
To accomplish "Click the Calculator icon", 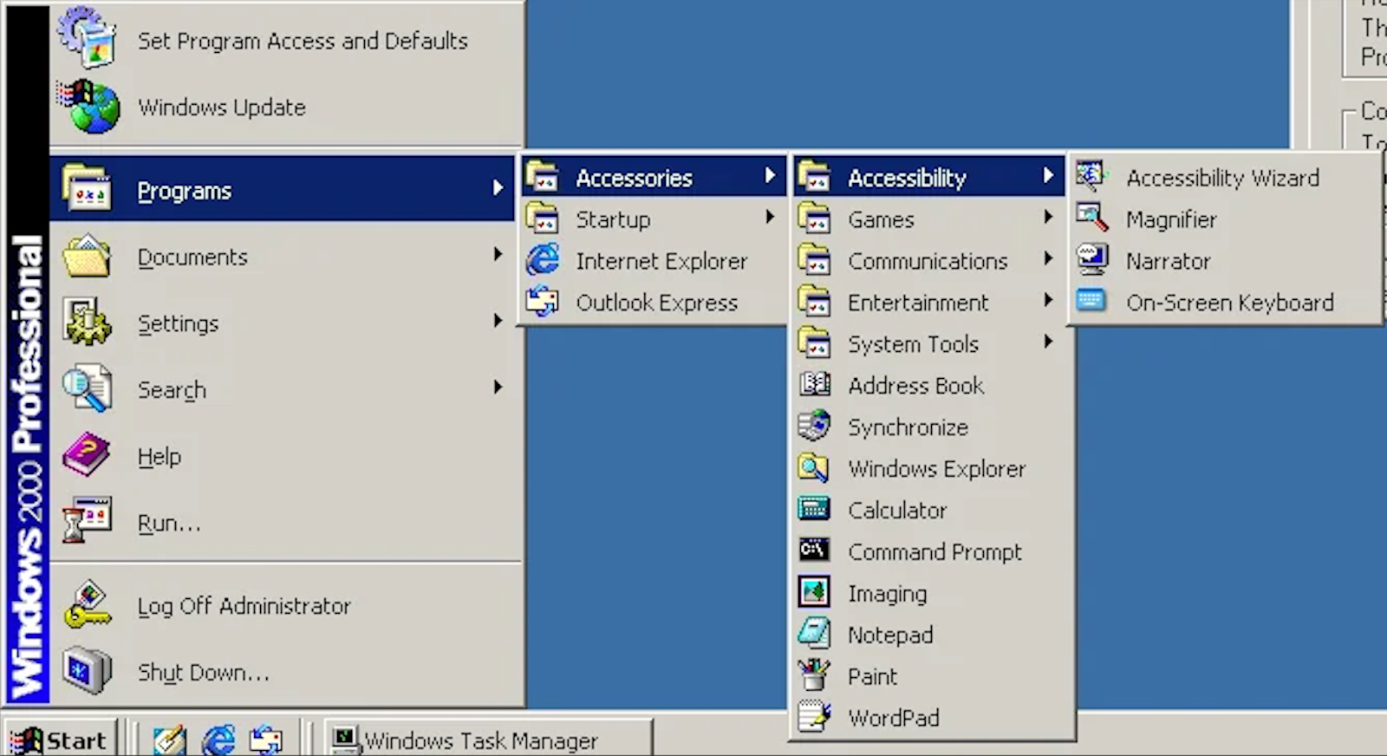I will point(814,509).
